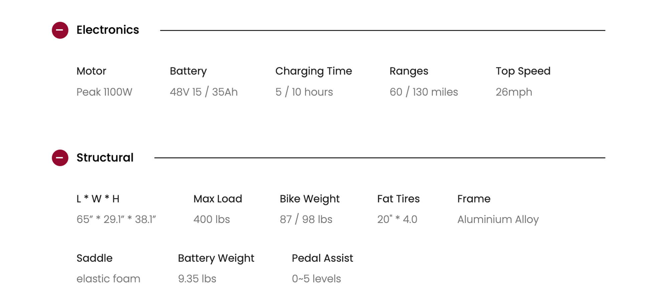Select the 48V 15 / 35Ah value
This screenshot has height=305, width=650.
[203, 92]
